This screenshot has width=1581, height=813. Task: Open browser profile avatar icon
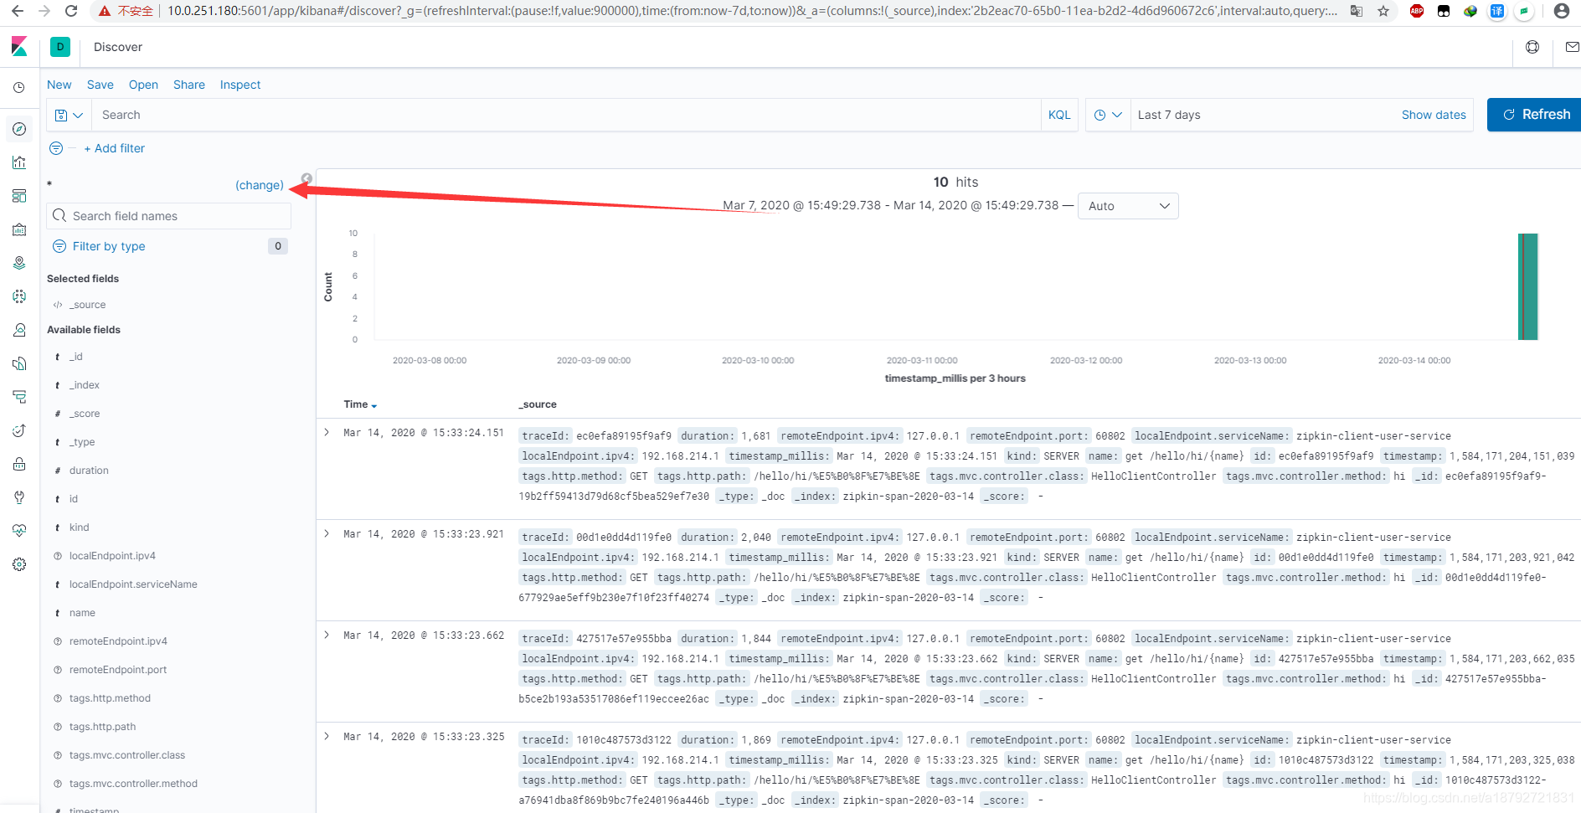(1561, 11)
